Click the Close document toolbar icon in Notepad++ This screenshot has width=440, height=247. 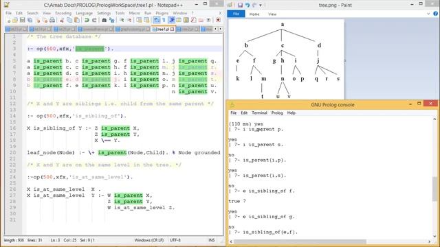(x=38, y=20)
